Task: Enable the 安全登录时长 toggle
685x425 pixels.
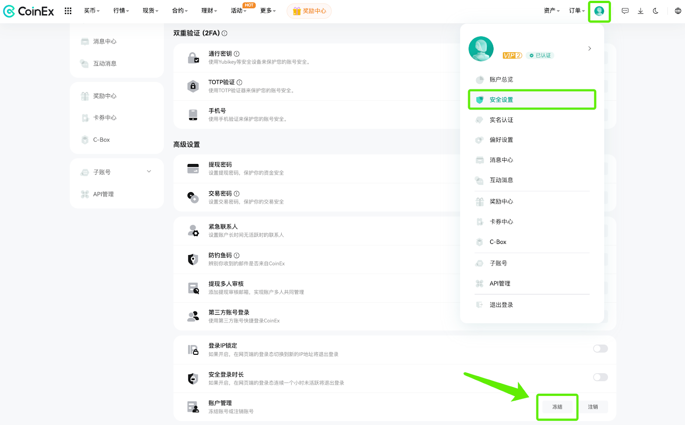Action: (x=600, y=377)
